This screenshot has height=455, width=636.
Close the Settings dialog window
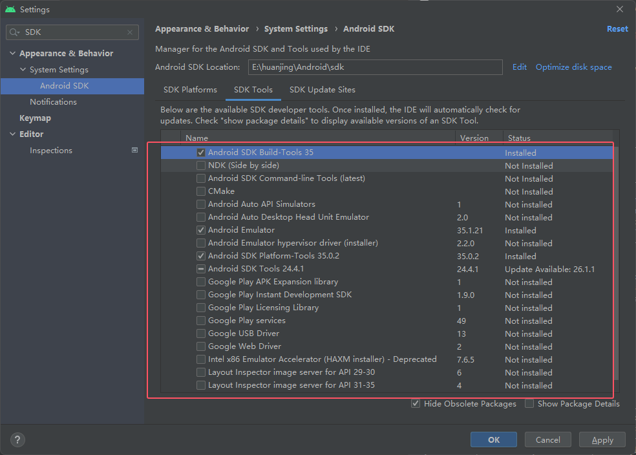[620, 9]
